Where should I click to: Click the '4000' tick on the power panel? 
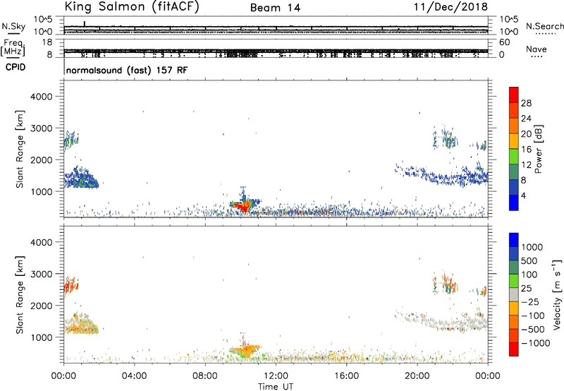pos(41,97)
